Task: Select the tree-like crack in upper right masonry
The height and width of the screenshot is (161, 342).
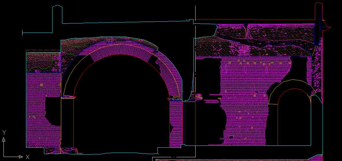Action: [x=248, y=32]
